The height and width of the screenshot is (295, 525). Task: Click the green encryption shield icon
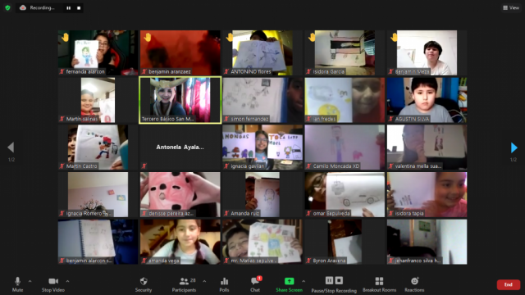(x=7, y=7)
